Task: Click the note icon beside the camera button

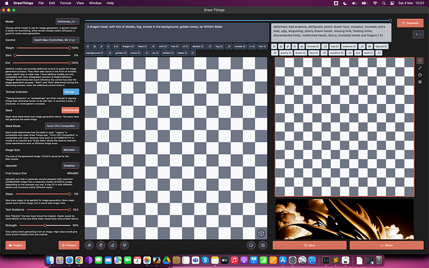Action: (x=251, y=245)
